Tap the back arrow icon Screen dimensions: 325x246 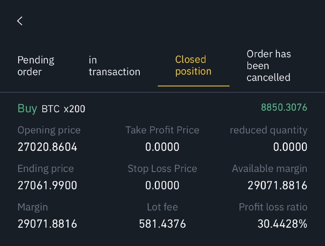[x=20, y=21]
